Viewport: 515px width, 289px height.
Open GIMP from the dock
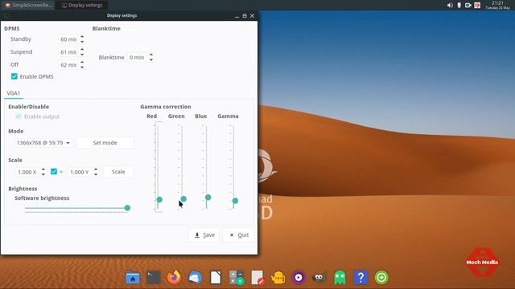click(319, 278)
